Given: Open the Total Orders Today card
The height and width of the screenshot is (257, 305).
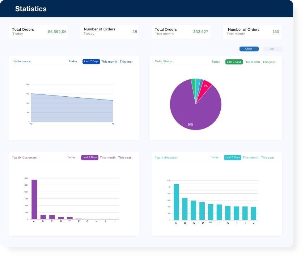Looking at the screenshot, I should pos(38,32).
